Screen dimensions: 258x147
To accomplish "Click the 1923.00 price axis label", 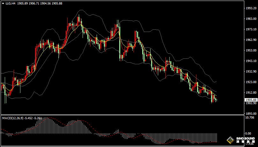I will (250, 82).
